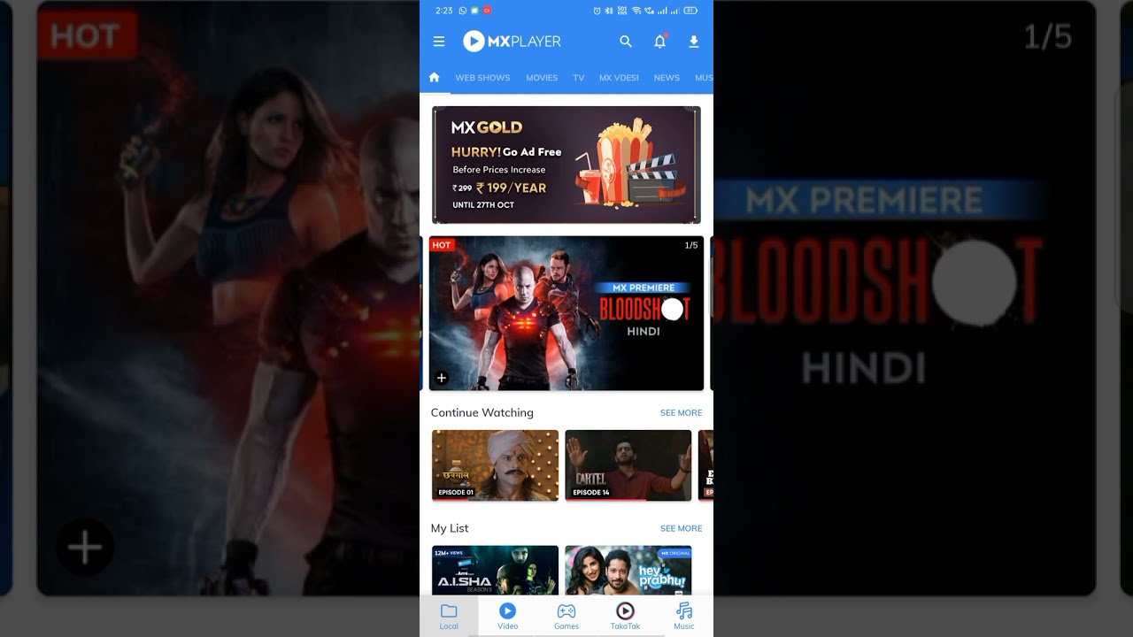Image resolution: width=1133 pixels, height=637 pixels.
Task: Open A.I.SHA Season 3 in My List
Action: [x=495, y=571]
